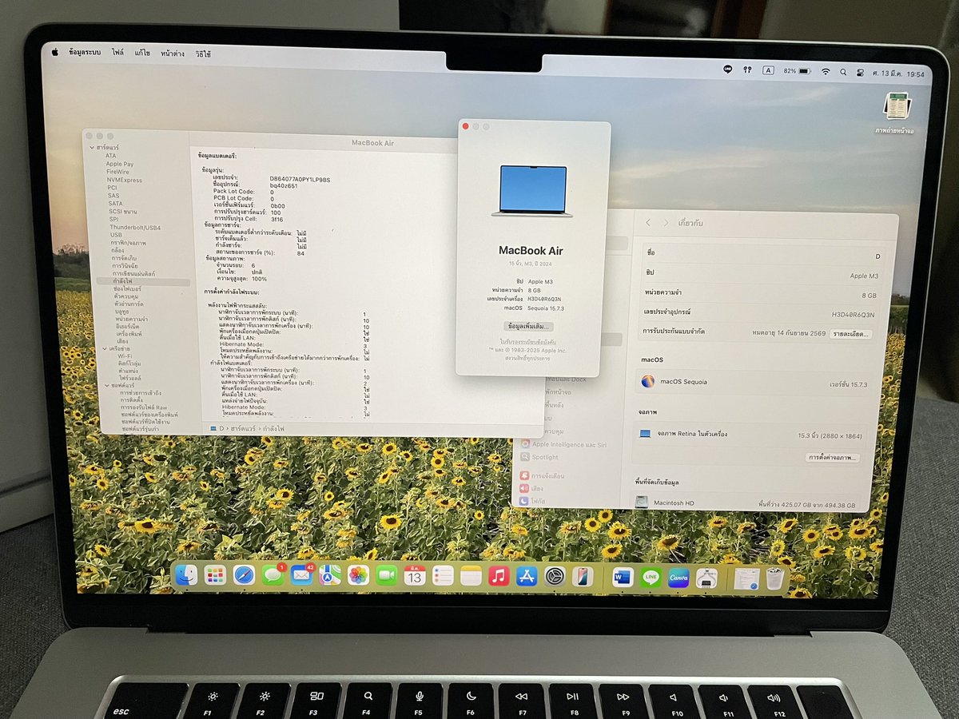Image resolution: width=959 pixels, height=719 pixels.
Task: Open Finder from the Dock
Action: [x=186, y=574]
